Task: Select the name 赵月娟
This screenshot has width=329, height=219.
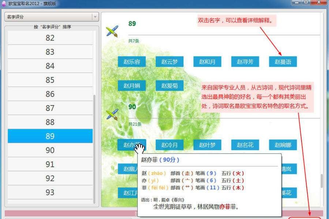Action: pyautogui.click(x=132, y=85)
